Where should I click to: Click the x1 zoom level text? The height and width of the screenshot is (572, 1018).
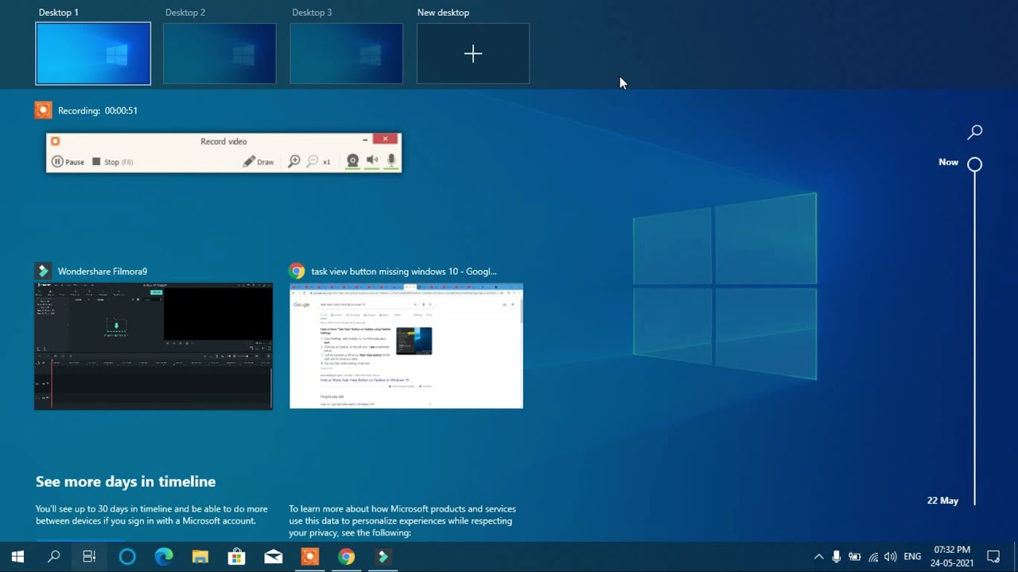[x=326, y=162]
